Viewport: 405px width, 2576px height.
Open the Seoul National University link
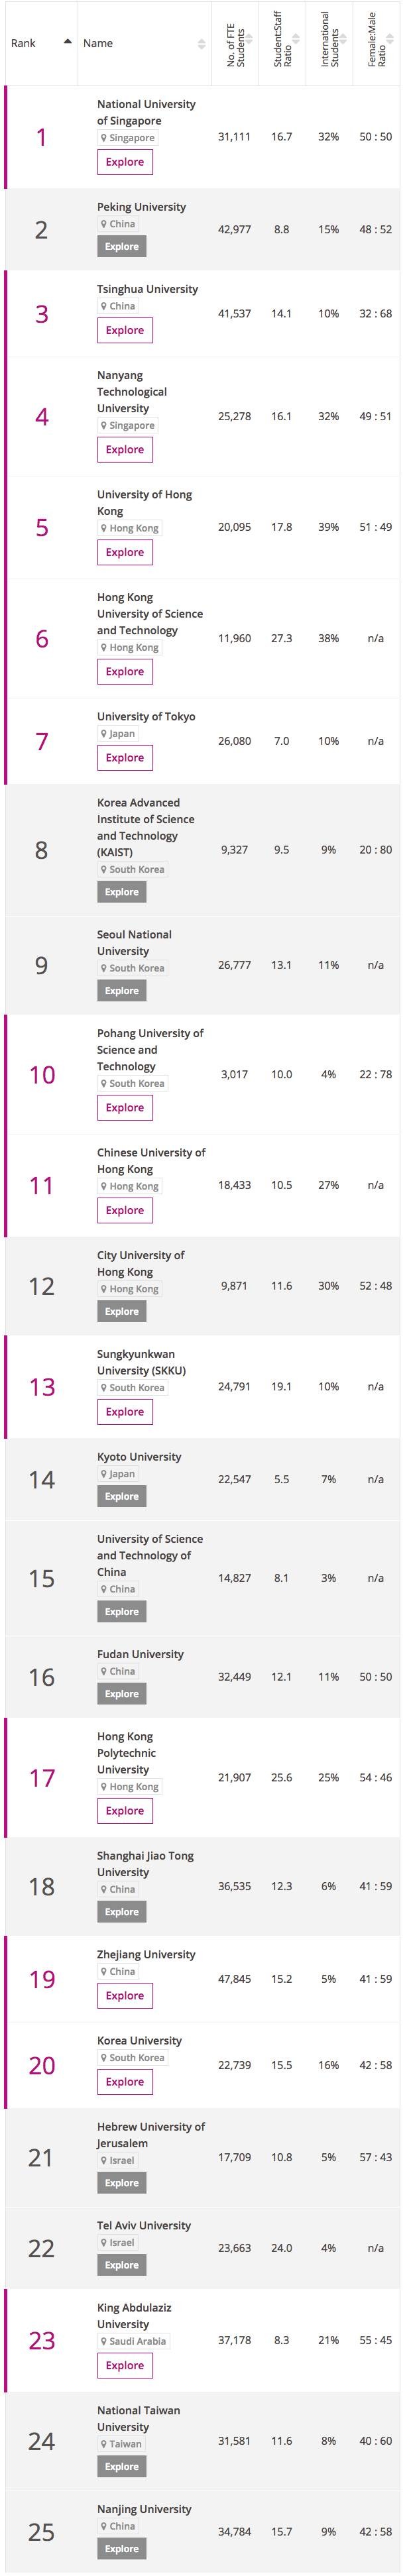tap(135, 942)
